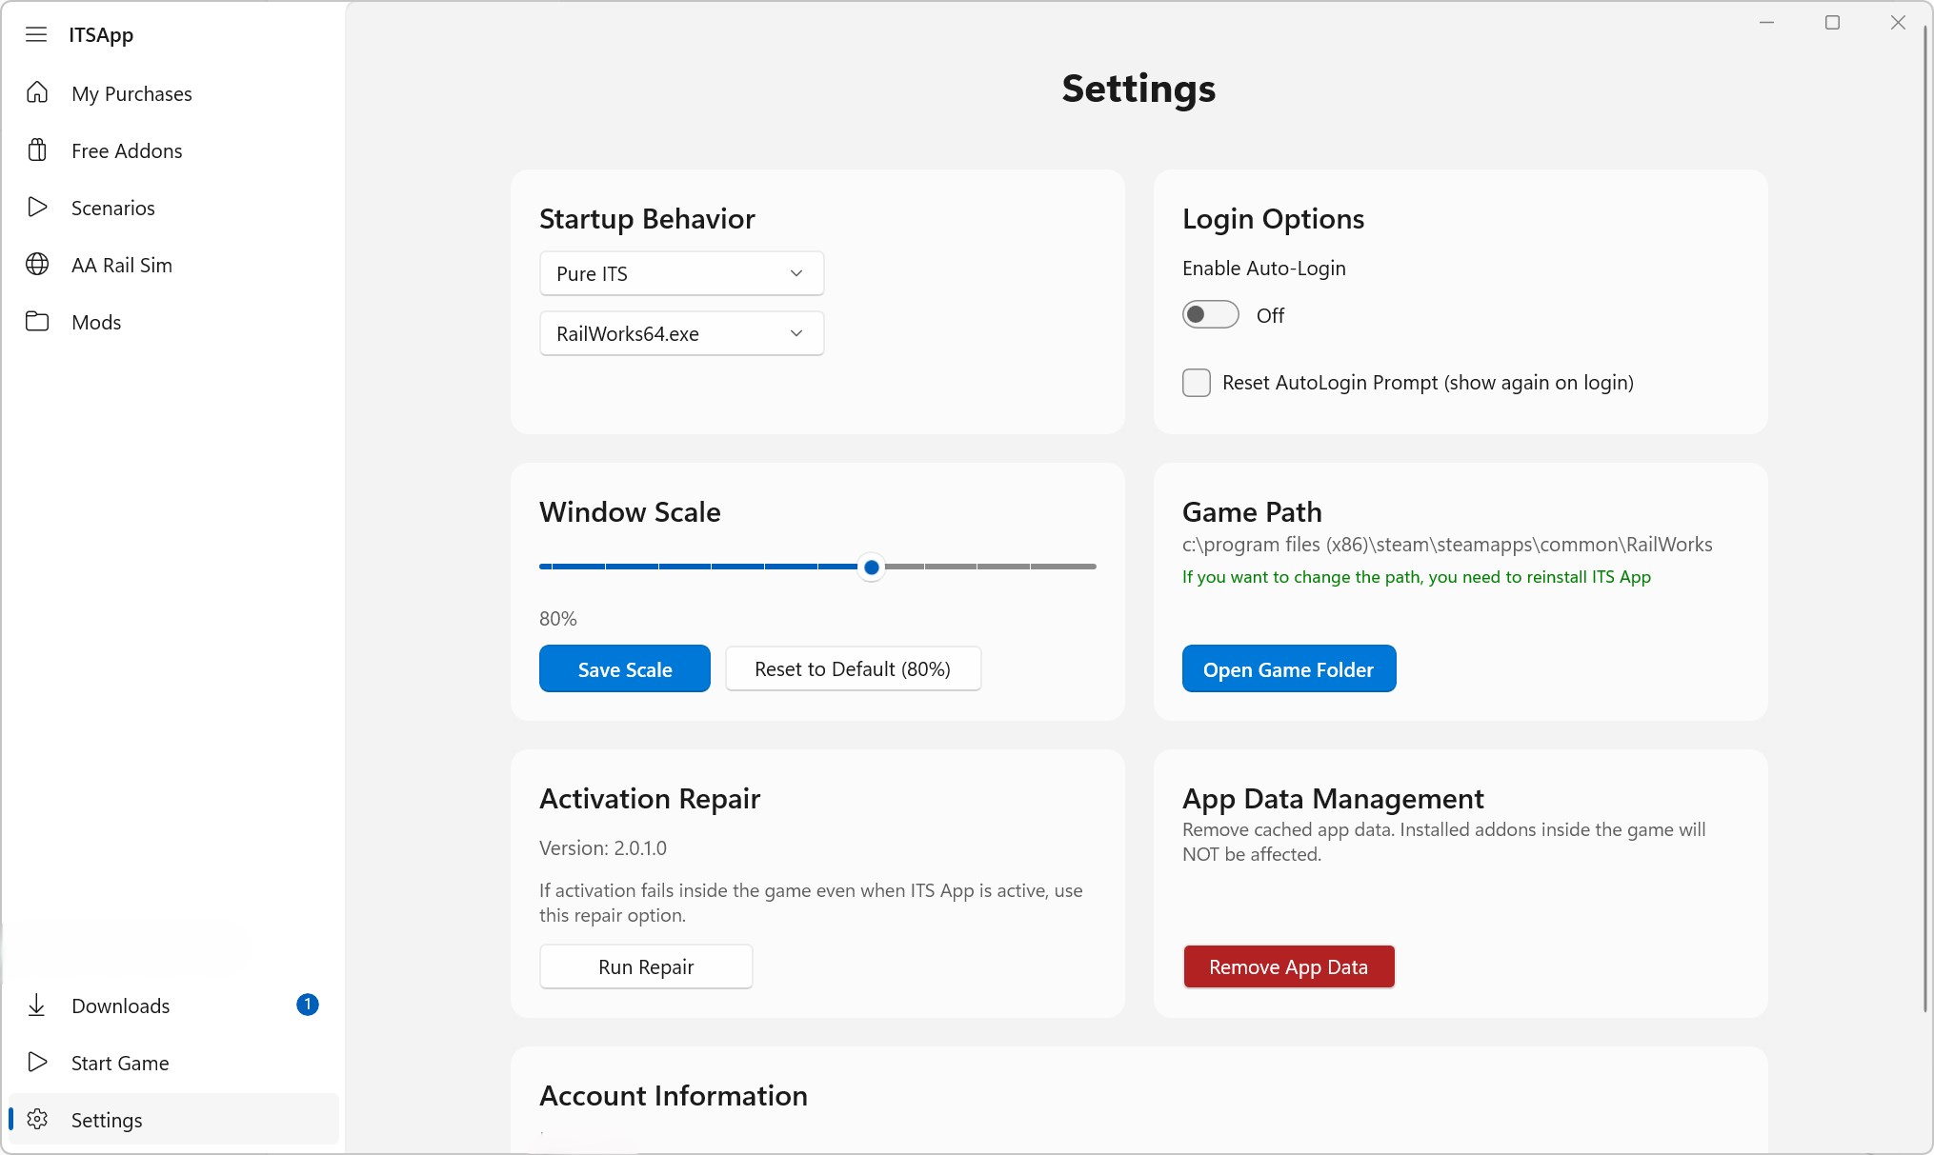Open the RailWorks64.exe dropdown
Image resolution: width=1934 pixels, height=1155 pixels.
point(681,333)
